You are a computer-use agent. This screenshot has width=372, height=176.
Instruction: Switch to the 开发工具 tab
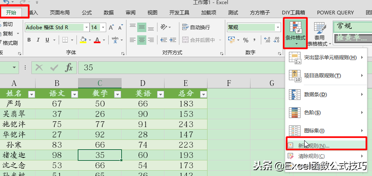click(179, 12)
